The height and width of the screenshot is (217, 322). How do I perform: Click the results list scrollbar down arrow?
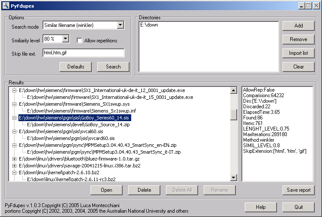[x=234, y=178]
